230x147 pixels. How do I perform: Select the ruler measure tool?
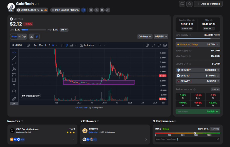tap(14, 99)
